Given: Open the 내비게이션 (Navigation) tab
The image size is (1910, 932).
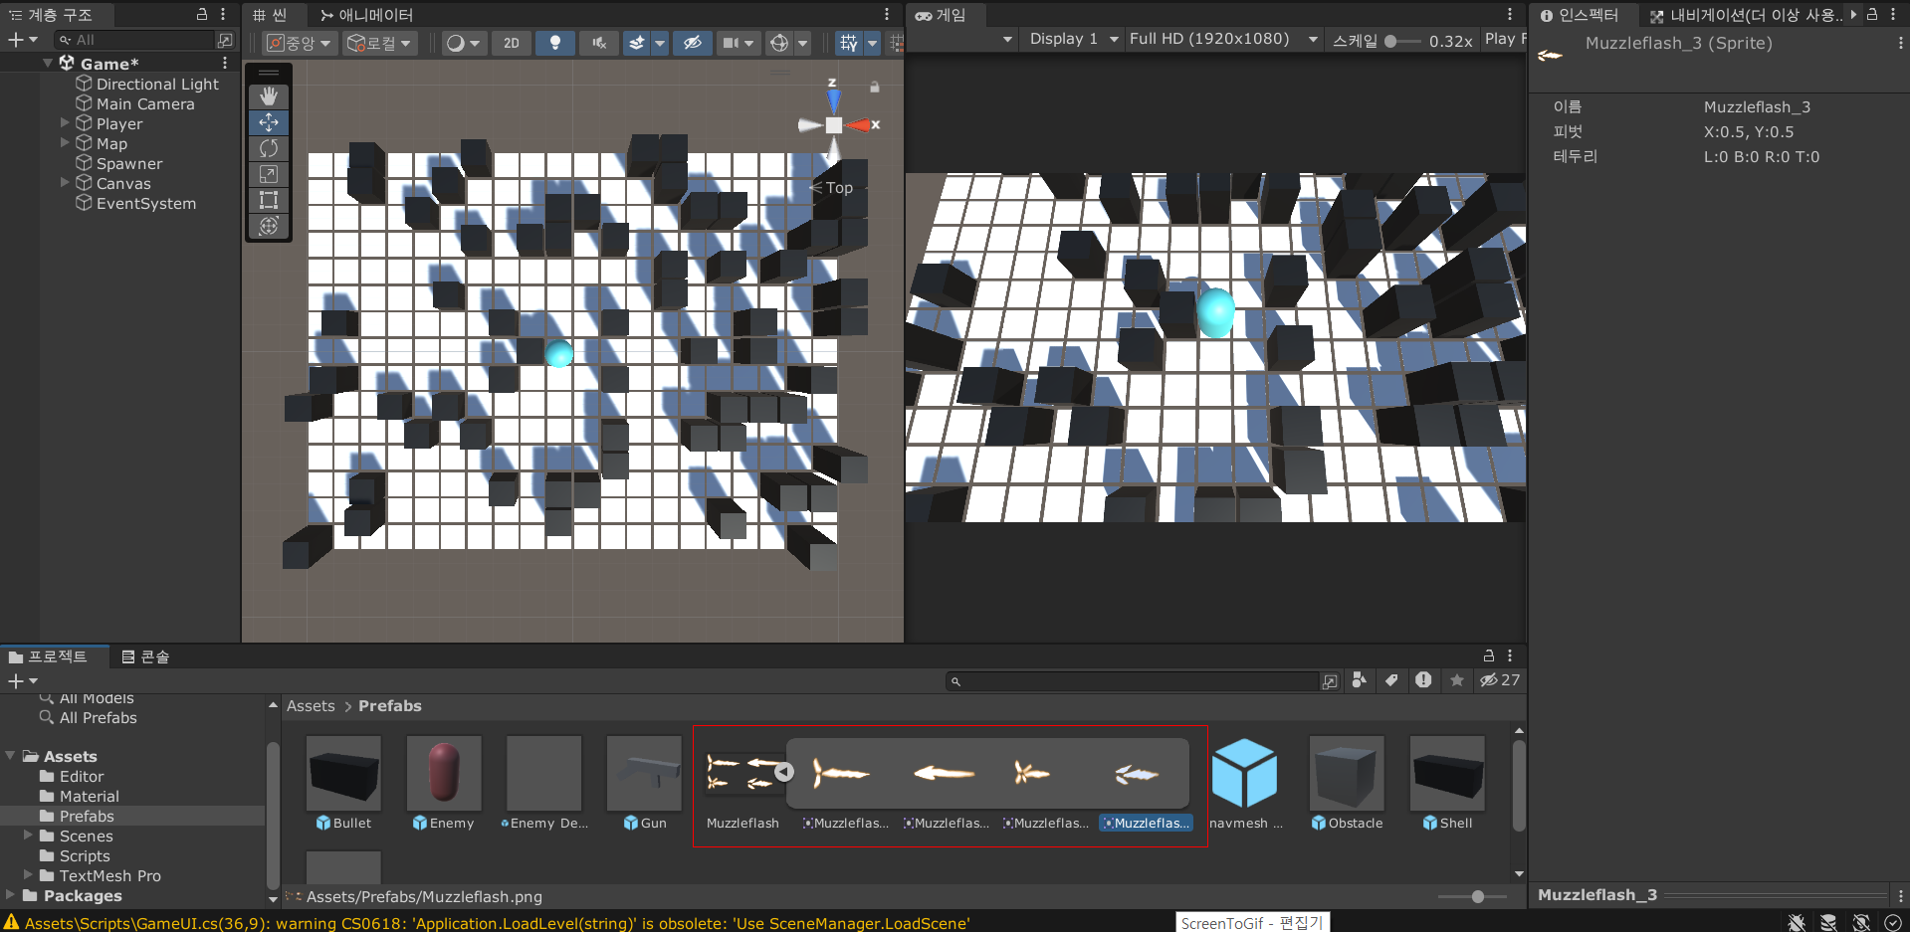Looking at the screenshot, I should click(x=1746, y=15).
